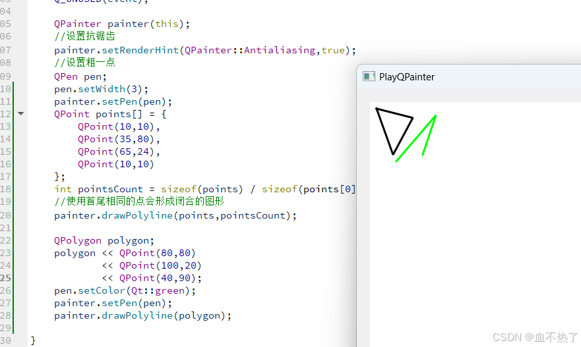This screenshot has width=581, height=347.
Task: Click the comment //设置粗一点
Action: point(84,63)
